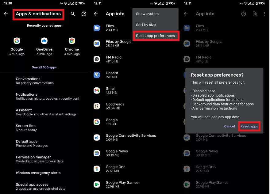Viewport: 270px width, 194px height.
Task: Select Reset app preferences menu option
Action: (155, 36)
